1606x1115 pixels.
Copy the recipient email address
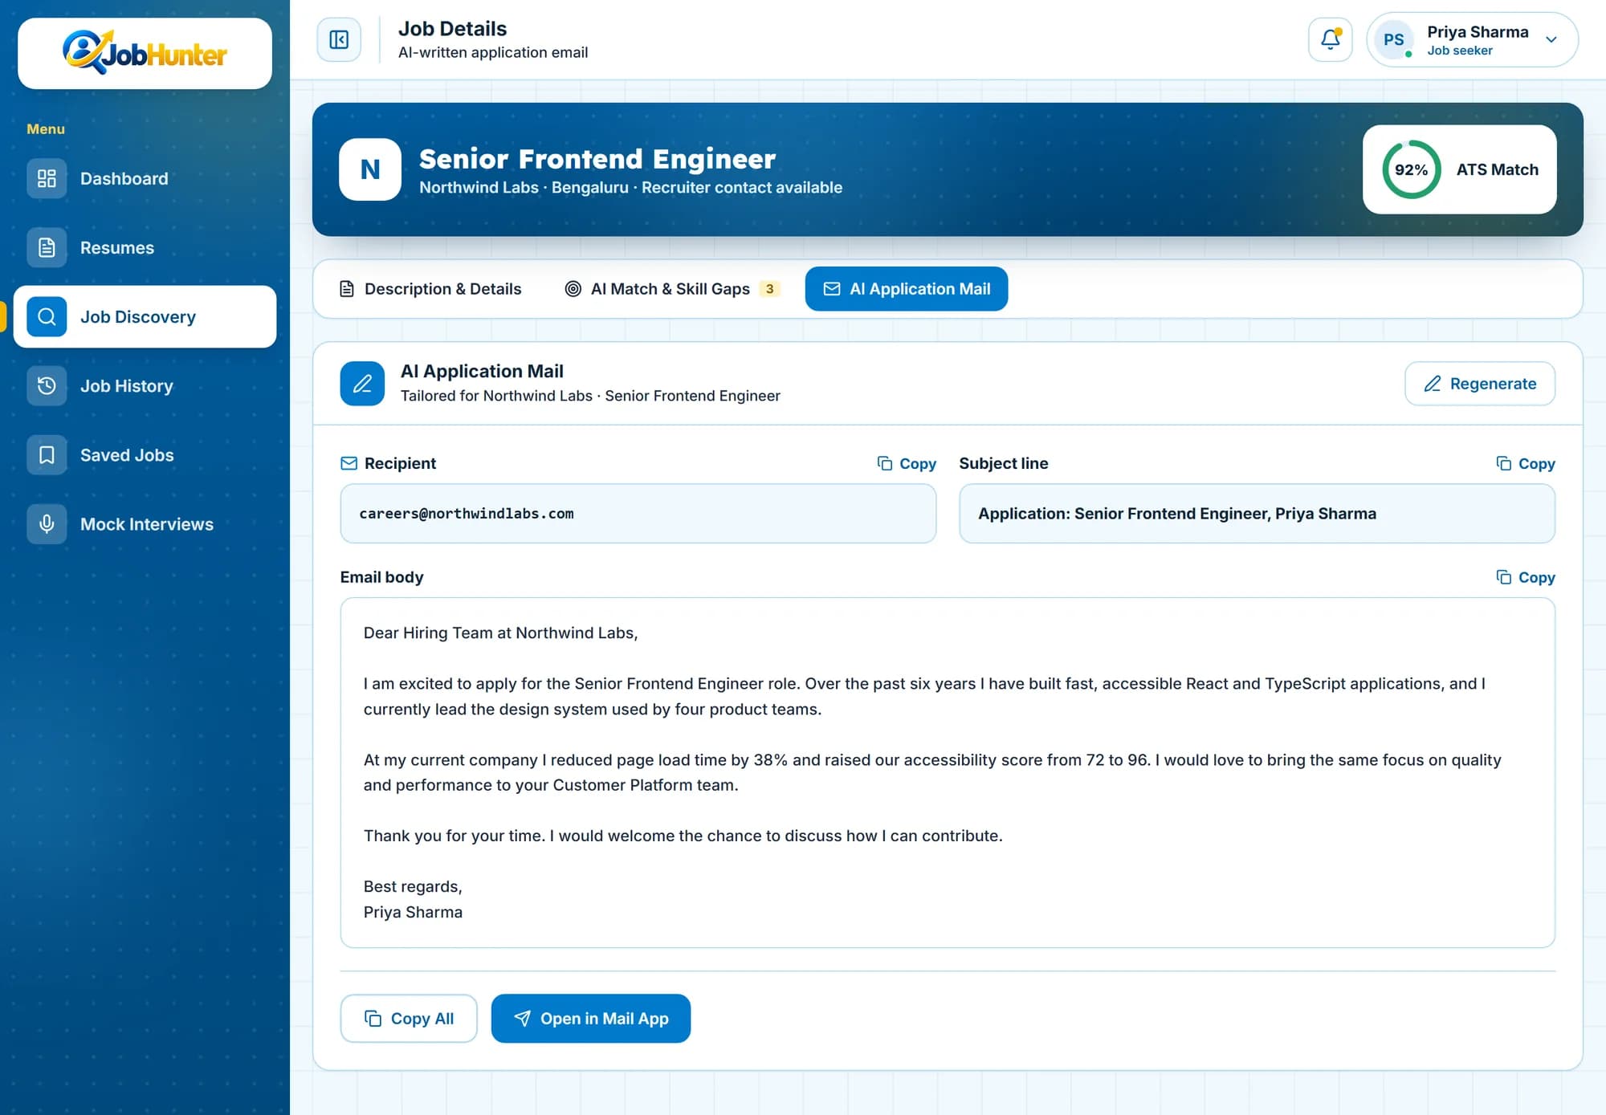(x=907, y=463)
